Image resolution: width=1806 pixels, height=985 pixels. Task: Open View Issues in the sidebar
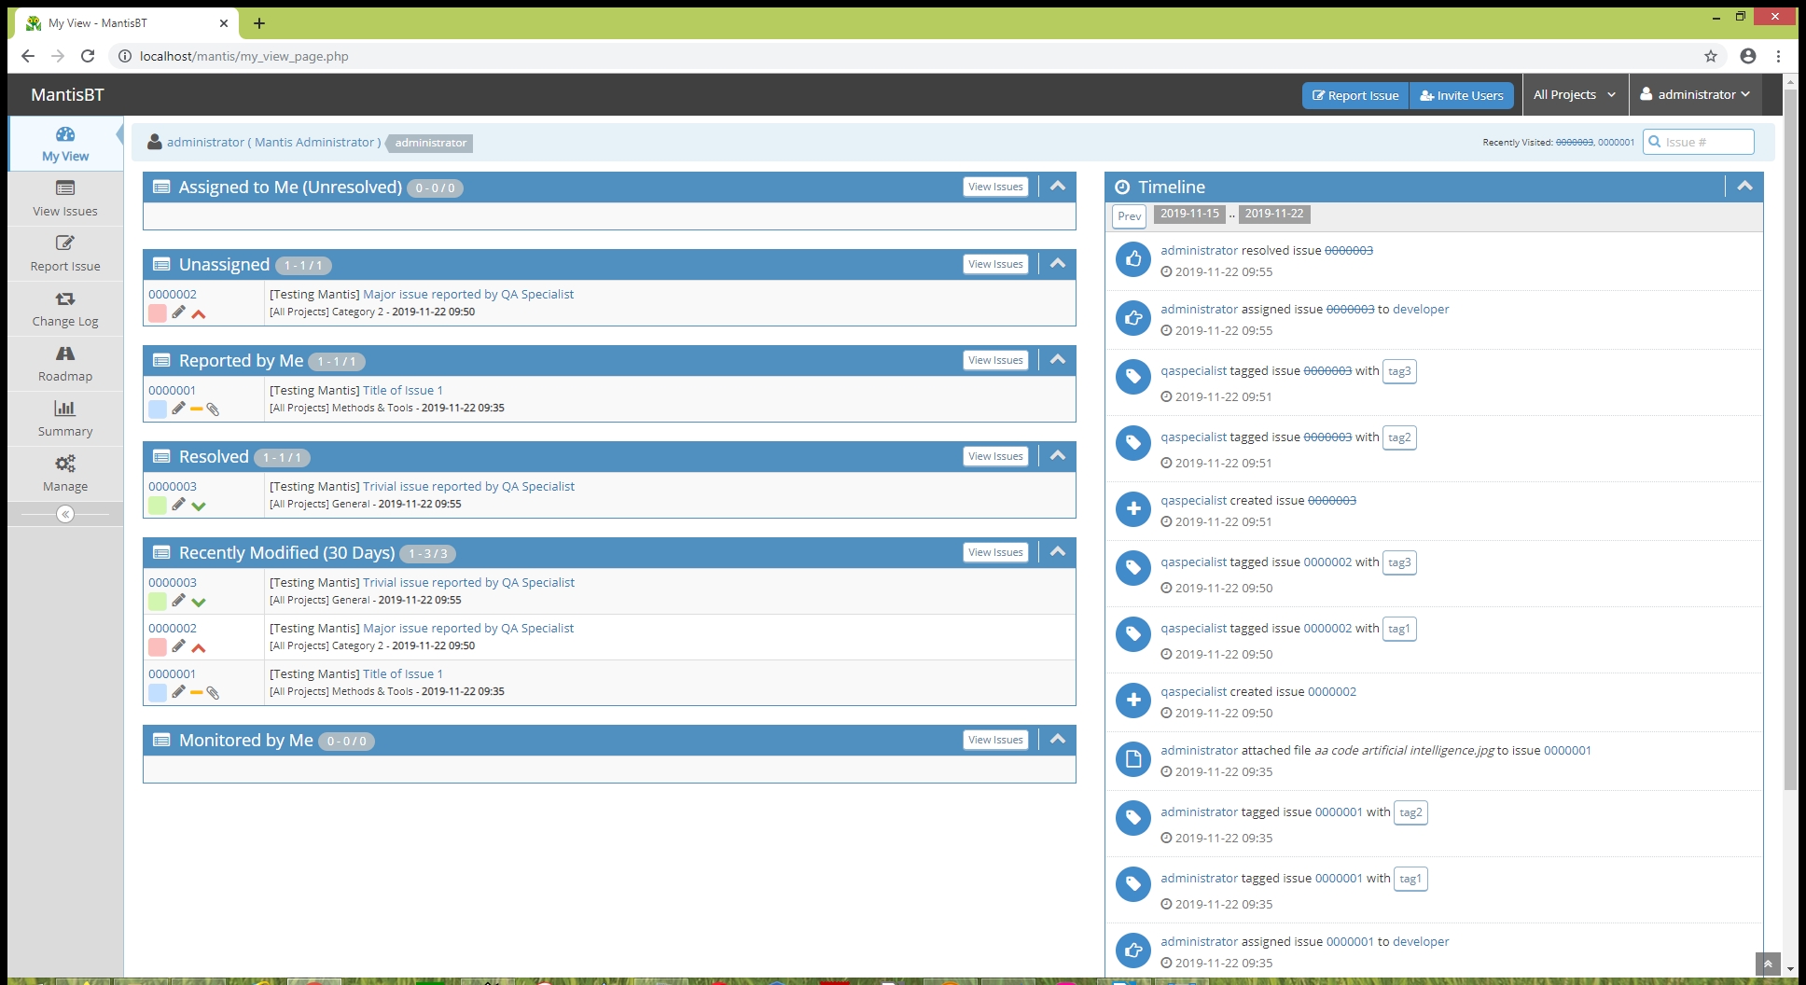(65, 199)
